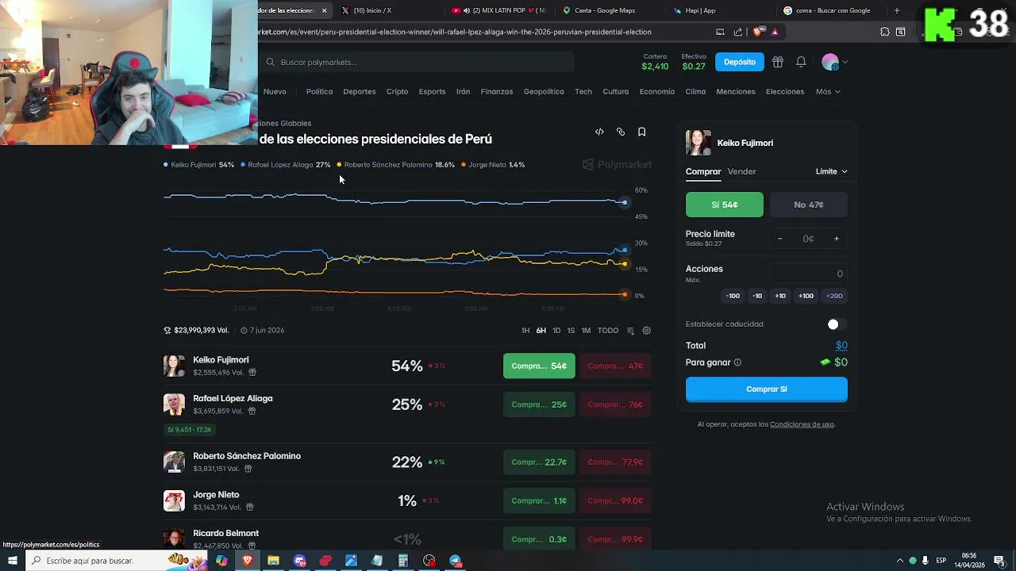Open the Límite order type dropdown
Image resolution: width=1016 pixels, height=571 pixels.
831,171
